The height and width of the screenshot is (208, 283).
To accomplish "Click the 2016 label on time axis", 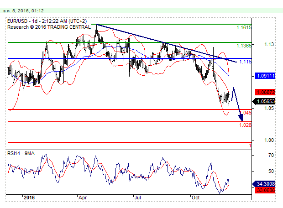I will click(x=29, y=198).
